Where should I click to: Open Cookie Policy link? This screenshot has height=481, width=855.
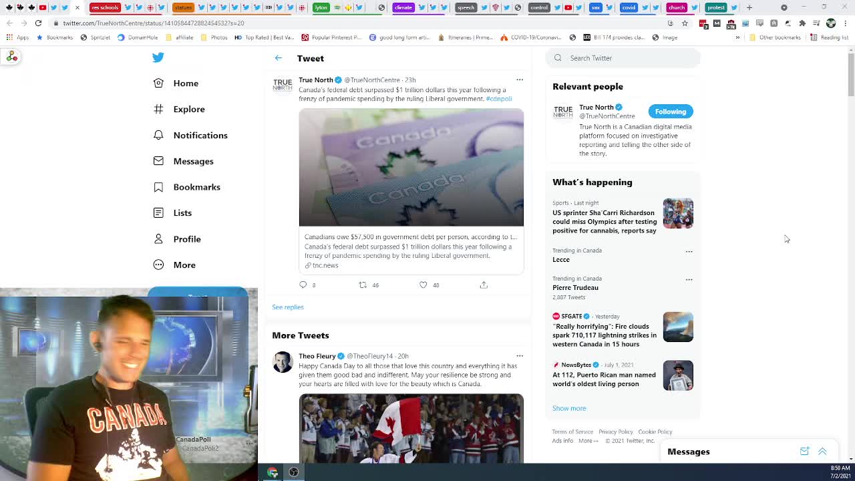point(655,432)
